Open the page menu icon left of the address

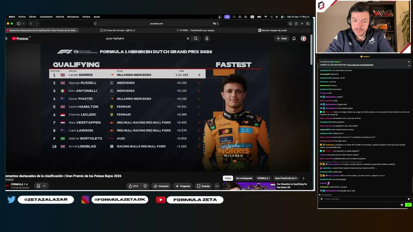pos(95,24)
